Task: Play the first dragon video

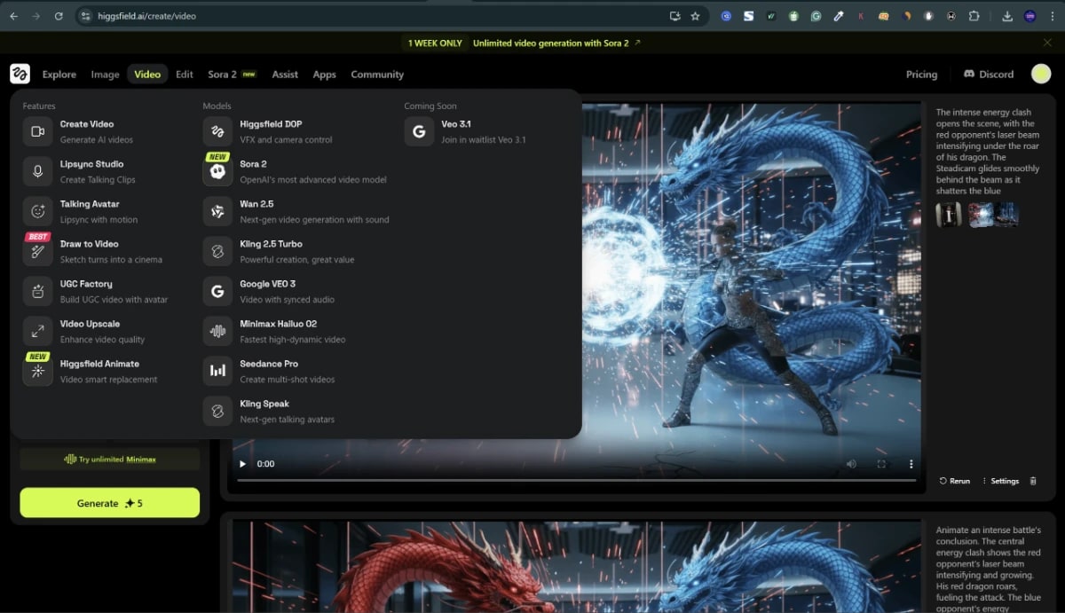Action: pyautogui.click(x=242, y=464)
